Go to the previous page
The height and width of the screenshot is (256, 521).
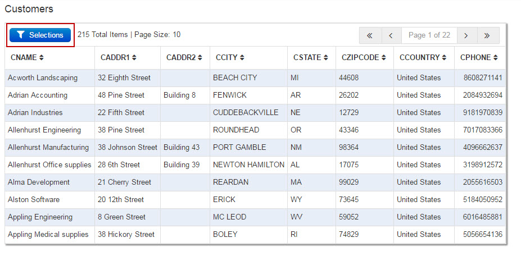(x=391, y=35)
